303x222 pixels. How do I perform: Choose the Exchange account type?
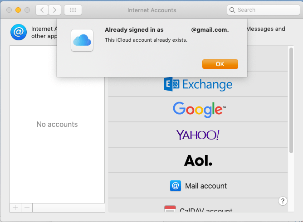click(198, 84)
